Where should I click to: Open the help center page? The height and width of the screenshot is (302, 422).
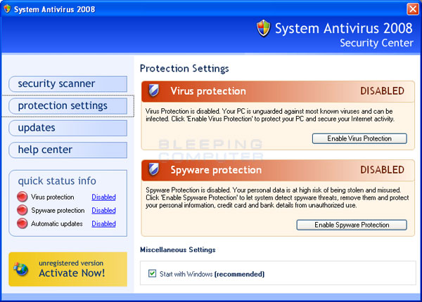(x=68, y=150)
